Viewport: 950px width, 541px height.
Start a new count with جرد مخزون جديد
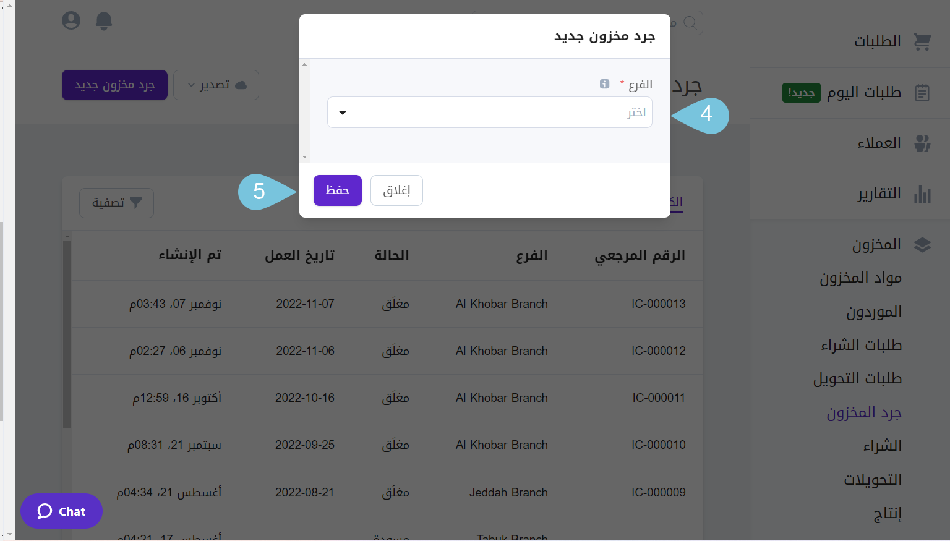(x=114, y=85)
